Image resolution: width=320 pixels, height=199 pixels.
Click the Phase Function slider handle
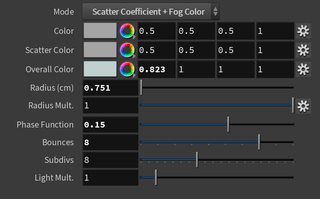229,125
